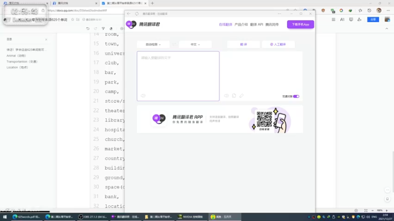Image resolution: width=394 pixels, height=221 pixels.
Task: Click the first heading entry in the outline
Action: 27,50
